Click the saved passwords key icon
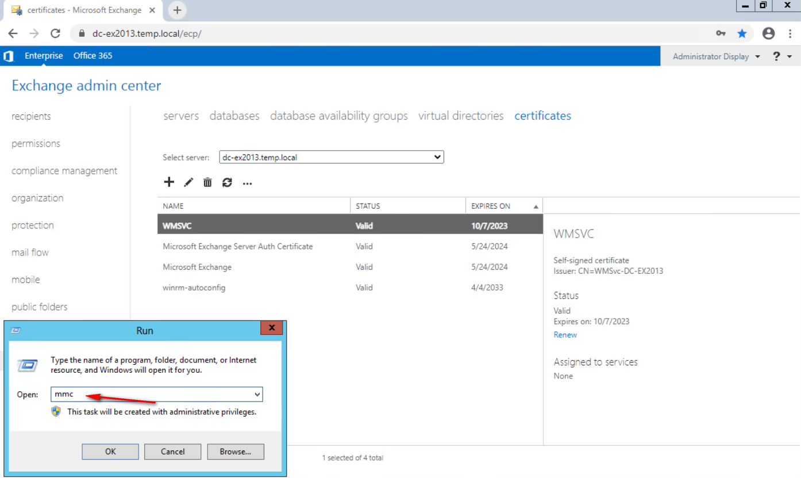Viewport: 801px width, 478px height. (721, 33)
